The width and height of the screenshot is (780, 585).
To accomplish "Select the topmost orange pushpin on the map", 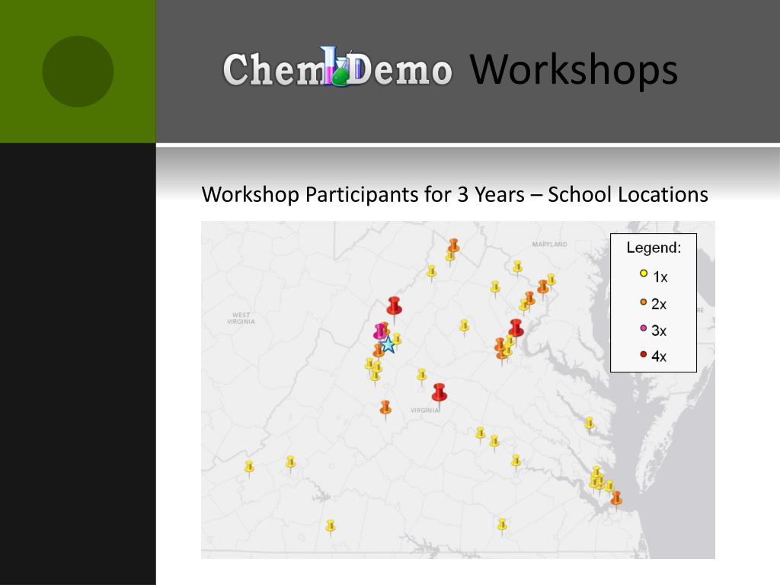I will [453, 246].
